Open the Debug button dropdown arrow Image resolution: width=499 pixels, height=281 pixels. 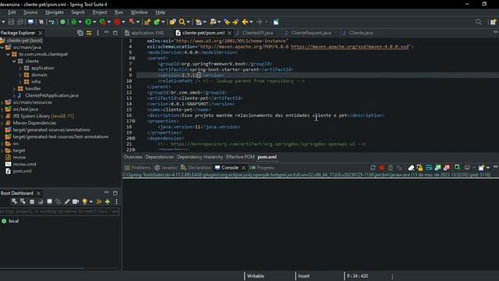80,22
